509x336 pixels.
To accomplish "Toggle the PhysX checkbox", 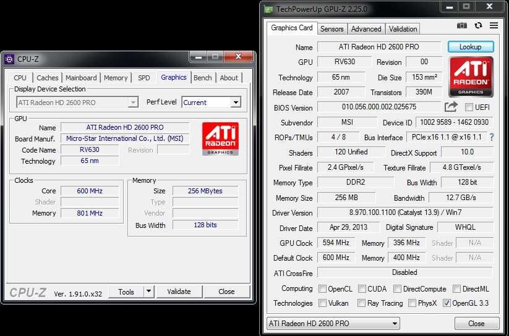I will [x=412, y=303].
